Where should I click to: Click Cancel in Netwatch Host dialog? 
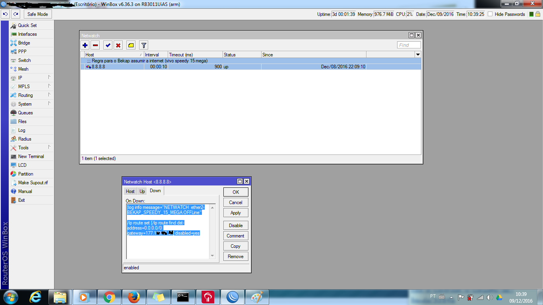pyautogui.click(x=236, y=202)
